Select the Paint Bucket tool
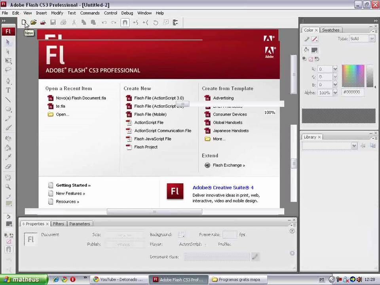This screenshot has width=380, height=285. [8, 148]
